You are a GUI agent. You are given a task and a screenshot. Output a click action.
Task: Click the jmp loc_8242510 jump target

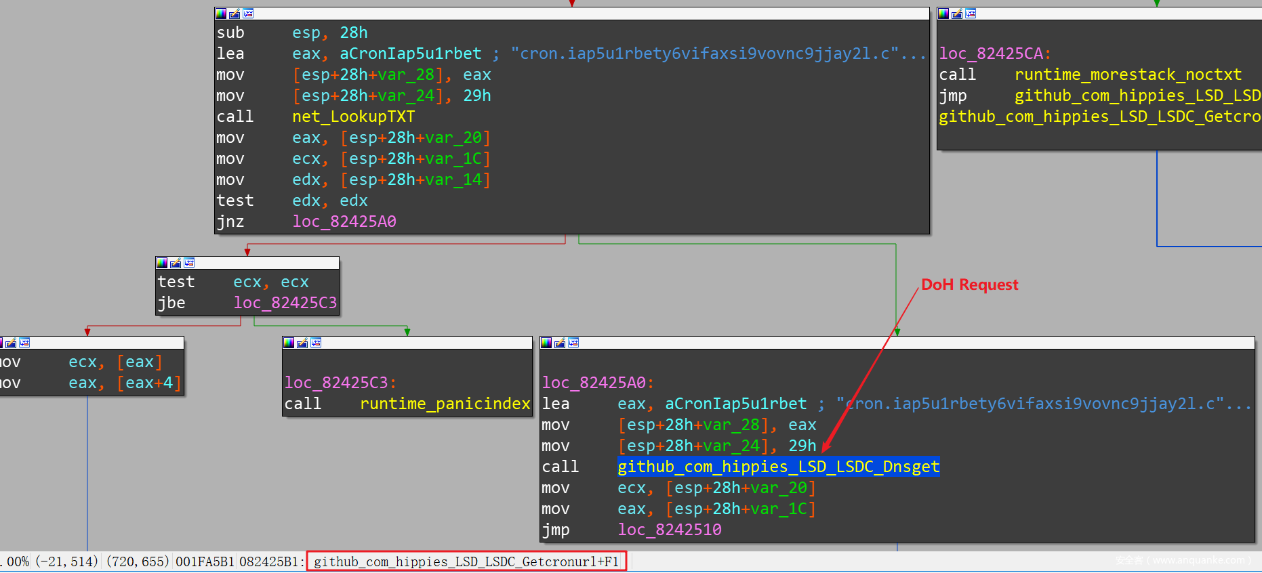pyautogui.click(x=670, y=530)
